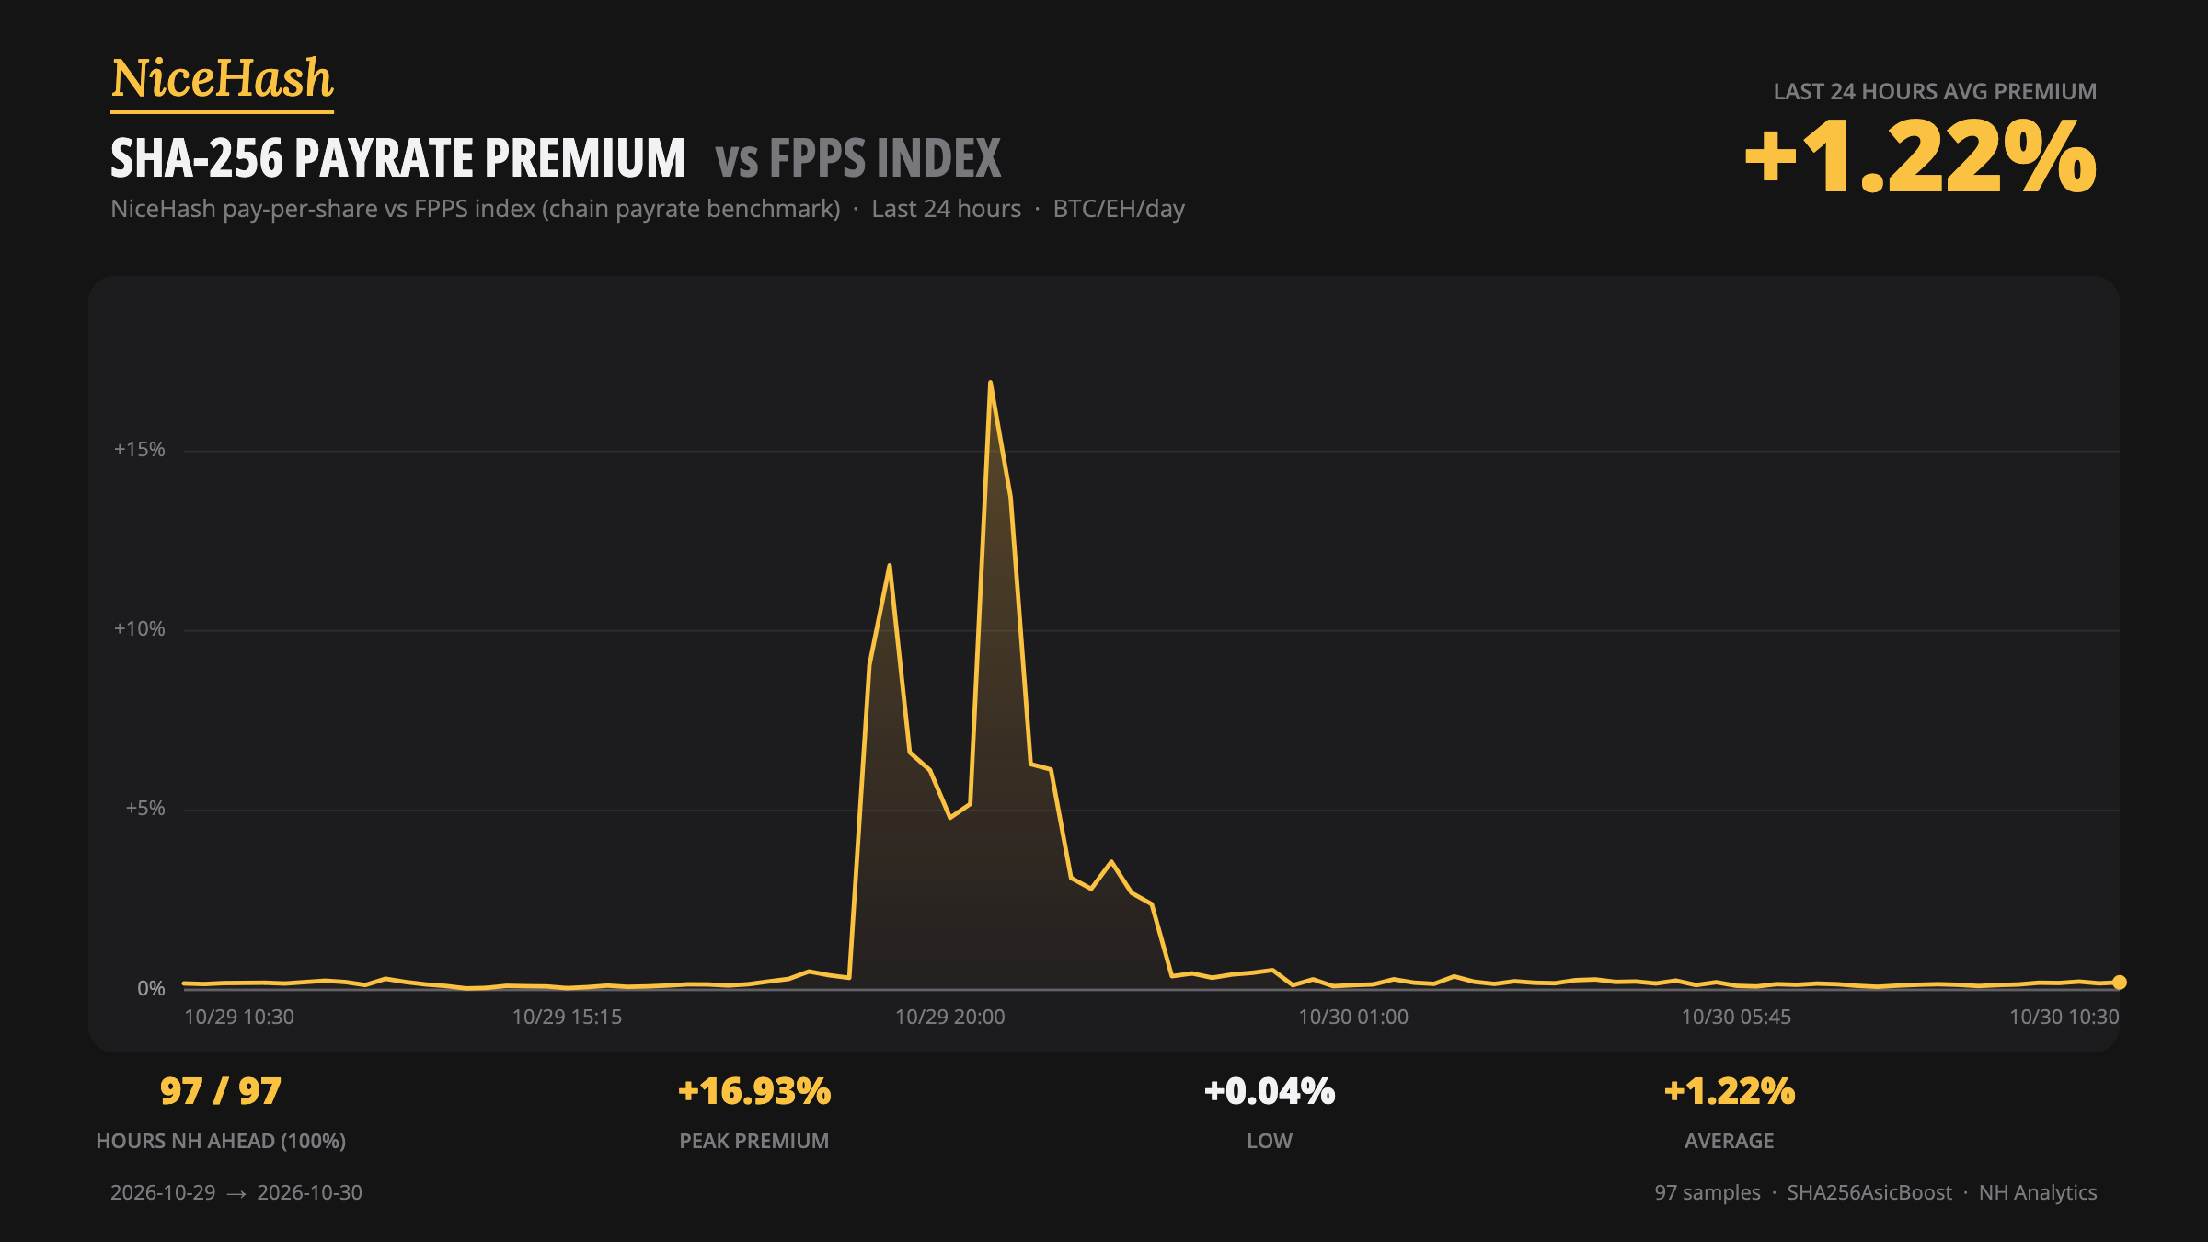Click the 'HOURS NH AHEAD (100%)' label
The image size is (2208, 1242).
(x=221, y=1142)
